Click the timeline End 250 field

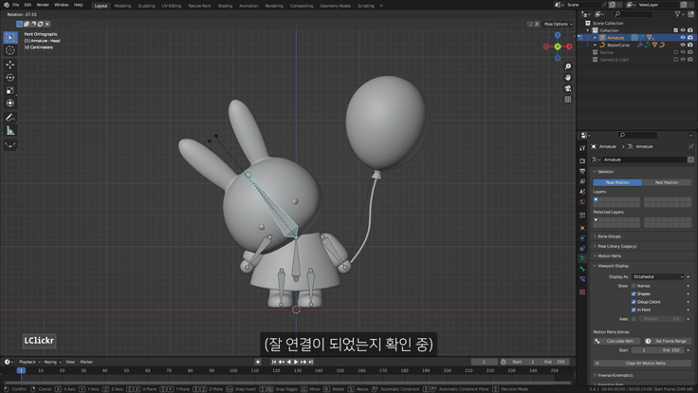pos(554,362)
